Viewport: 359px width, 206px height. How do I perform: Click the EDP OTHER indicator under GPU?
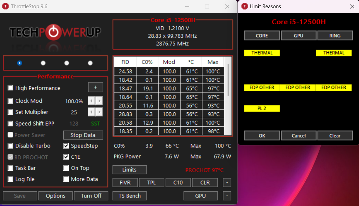tap(298, 88)
